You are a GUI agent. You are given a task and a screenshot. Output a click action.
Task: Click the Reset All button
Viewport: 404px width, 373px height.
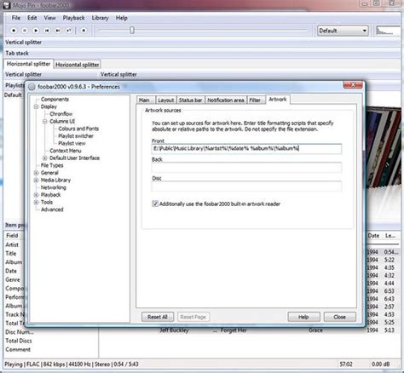click(158, 317)
